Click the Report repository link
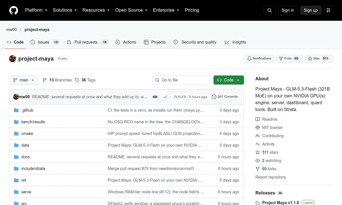Viewport: 342px width, 205px height. 271,177
